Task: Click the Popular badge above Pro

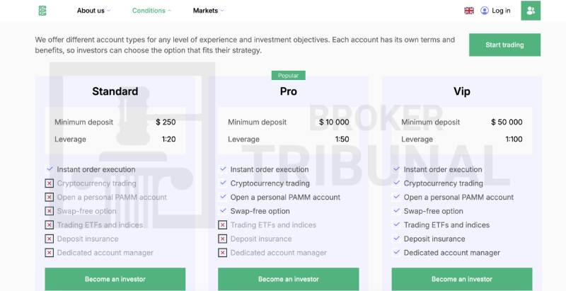Action: (289, 75)
